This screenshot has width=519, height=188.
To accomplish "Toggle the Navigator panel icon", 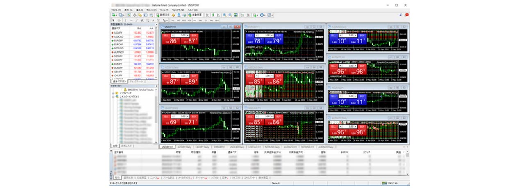I will [140, 15].
